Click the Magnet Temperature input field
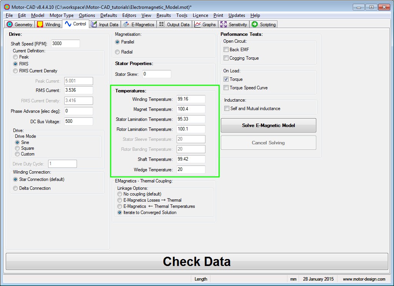This screenshot has height=286, width=394. 191,109
